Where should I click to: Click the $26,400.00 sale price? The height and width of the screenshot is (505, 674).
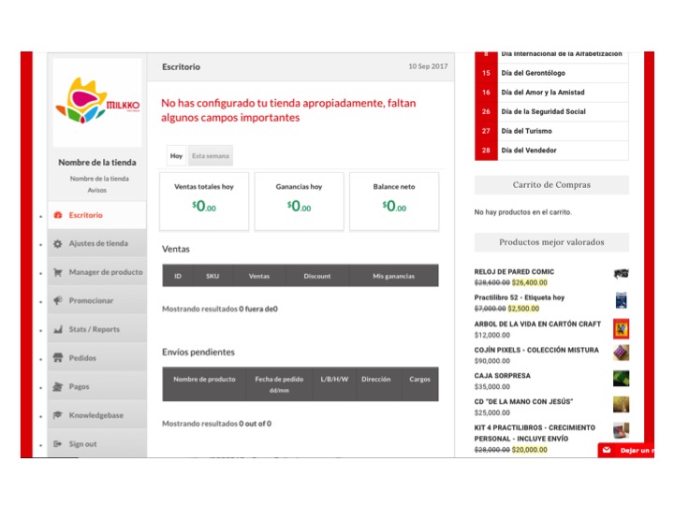point(530,282)
